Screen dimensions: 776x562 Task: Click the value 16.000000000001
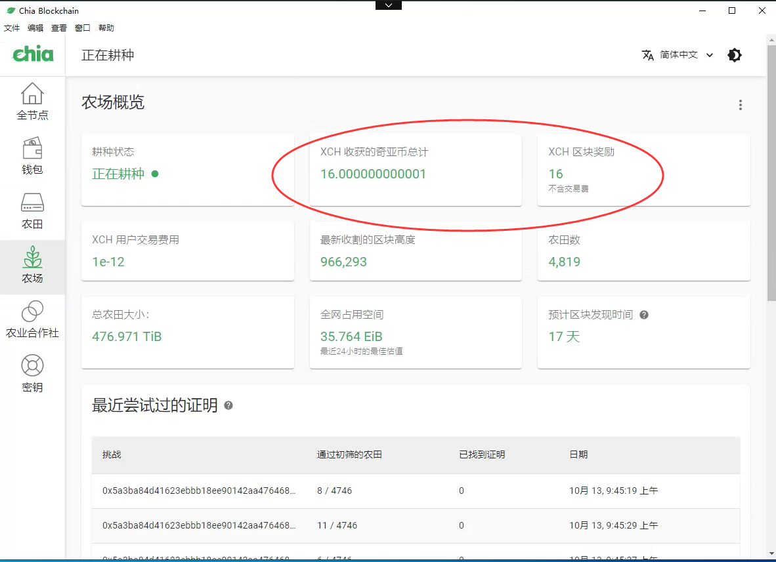(373, 174)
